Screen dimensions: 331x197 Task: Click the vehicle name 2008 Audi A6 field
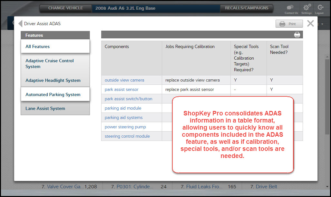pos(156,8)
